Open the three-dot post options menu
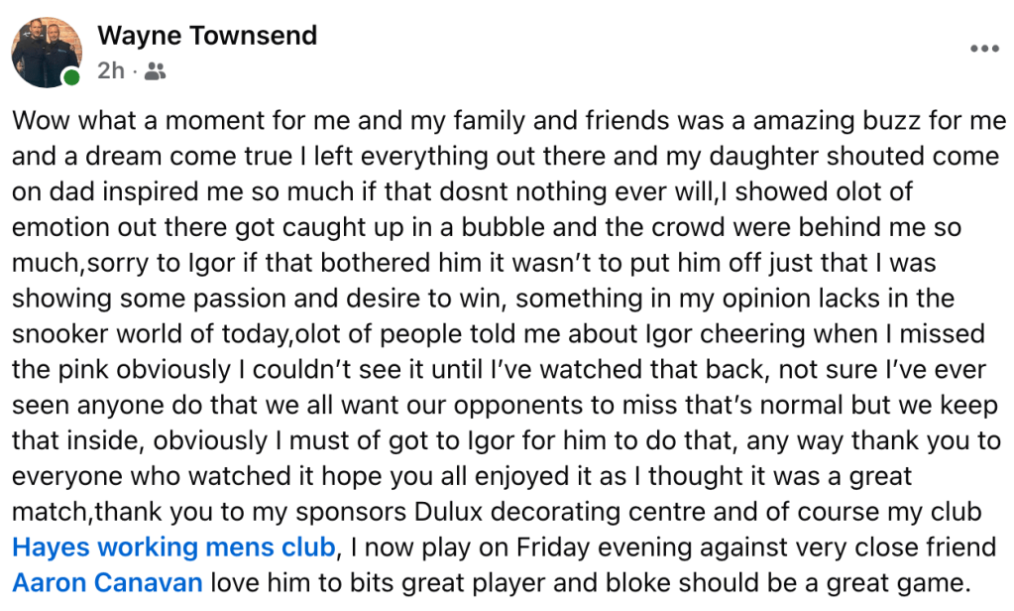 click(x=984, y=49)
